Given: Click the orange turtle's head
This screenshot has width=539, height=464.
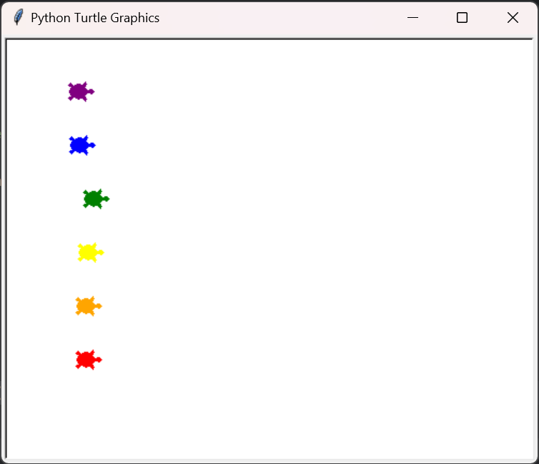Looking at the screenshot, I should tap(99, 306).
